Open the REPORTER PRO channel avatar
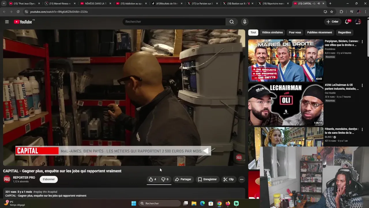Screen dimensions: 369x208 point(7,179)
